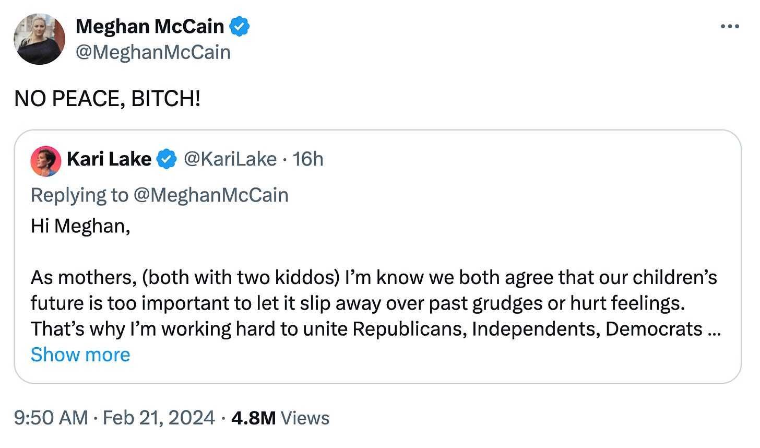Expand quoted tweet with Show more
This screenshot has height=448, width=760.
[x=80, y=355]
